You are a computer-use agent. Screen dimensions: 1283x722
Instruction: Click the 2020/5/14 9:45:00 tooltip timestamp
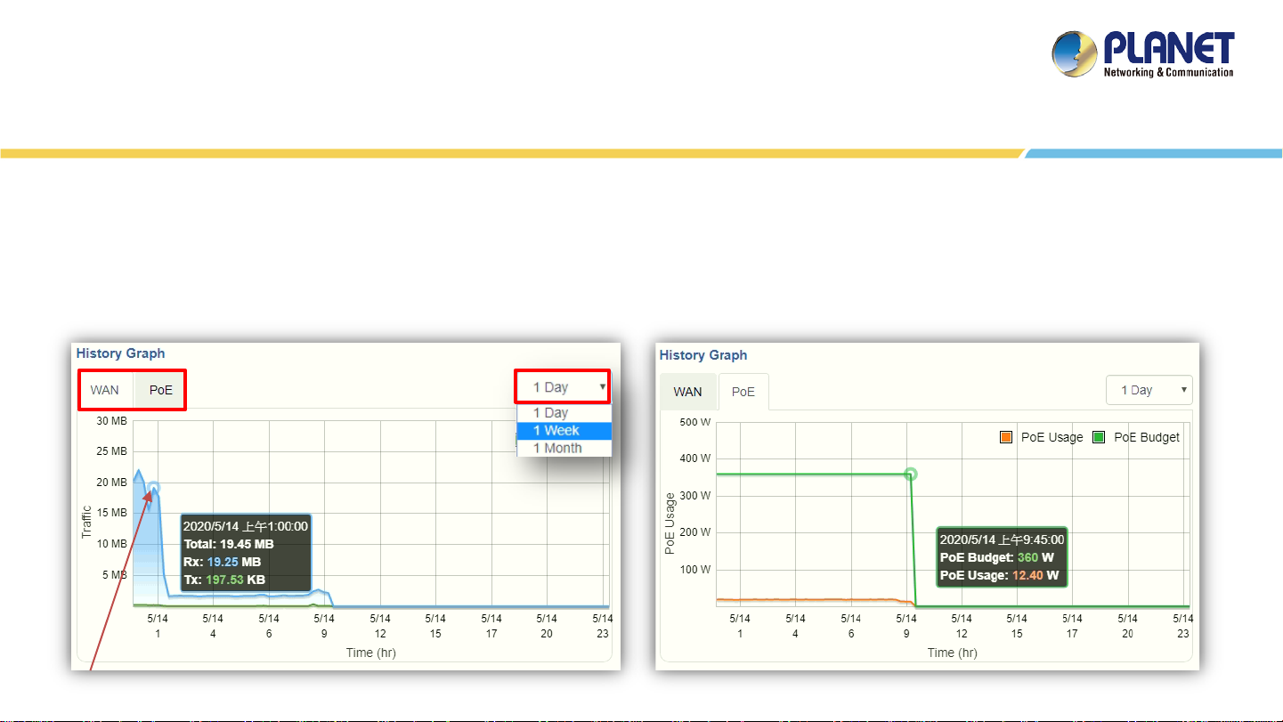(1002, 539)
